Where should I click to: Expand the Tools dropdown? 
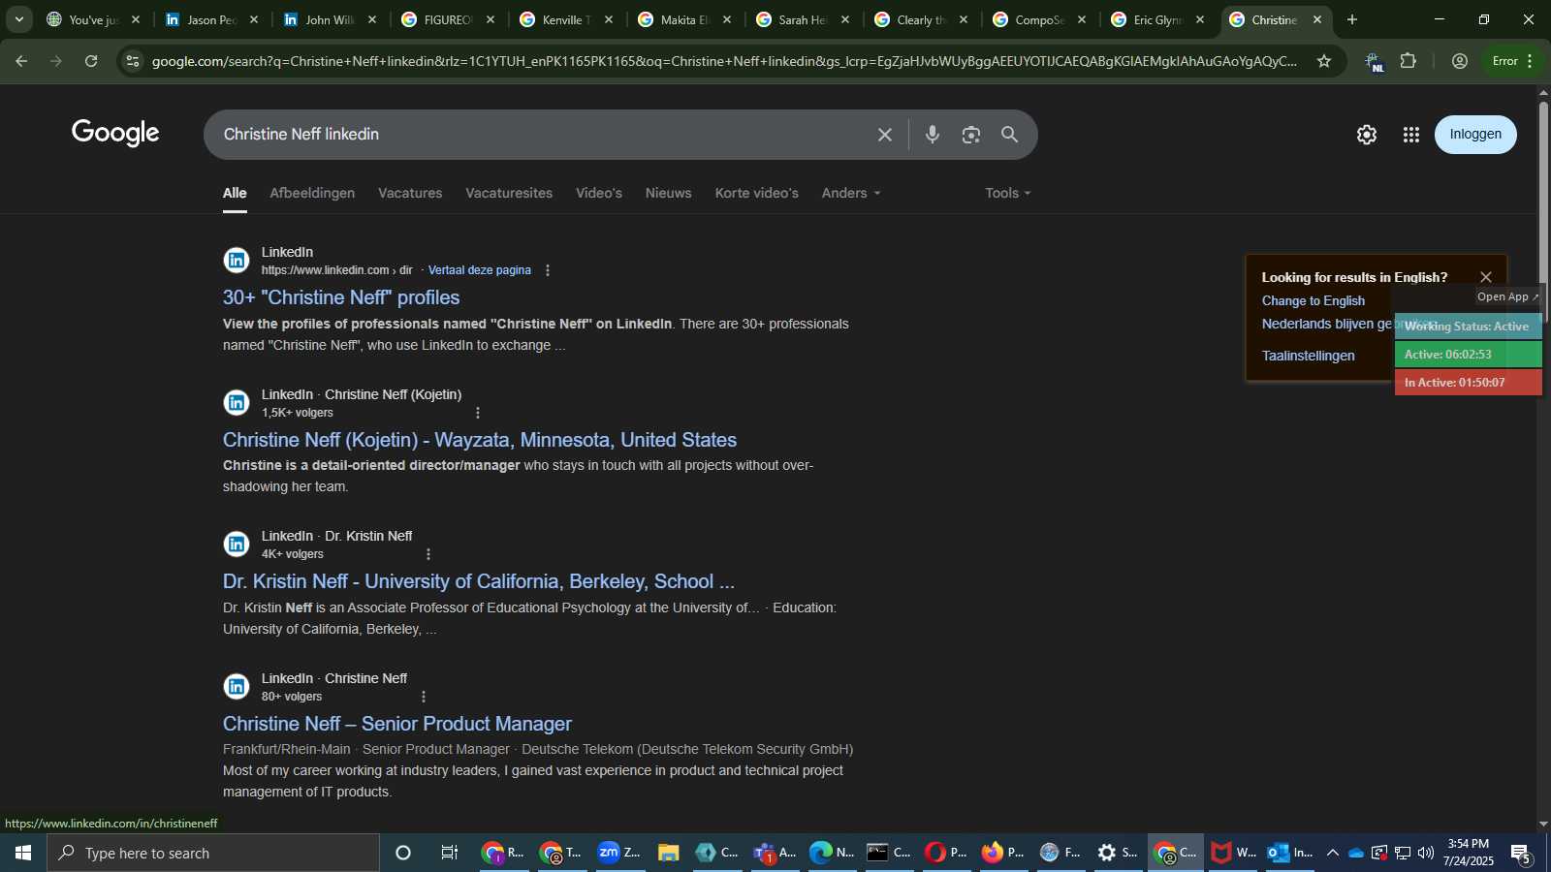pyautogui.click(x=1008, y=193)
